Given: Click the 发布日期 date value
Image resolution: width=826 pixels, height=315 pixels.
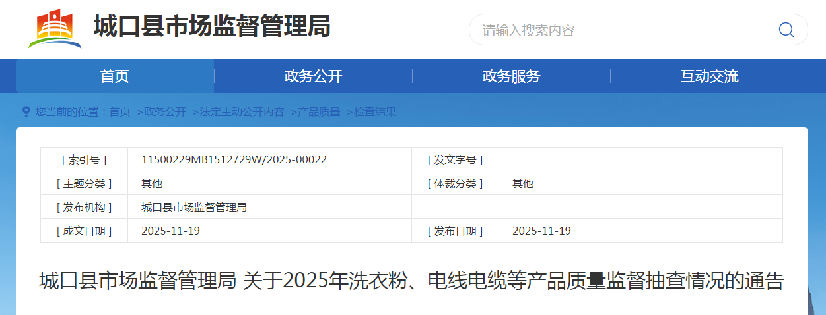Looking at the screenshot, I should (541, 231).
